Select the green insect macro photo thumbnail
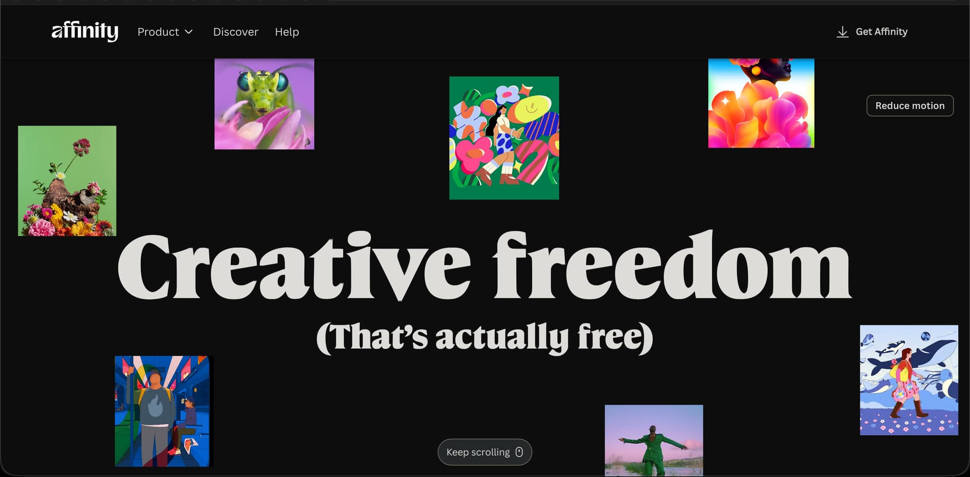The height and width of the screenshot is (477, 970). tap(264, 103)
